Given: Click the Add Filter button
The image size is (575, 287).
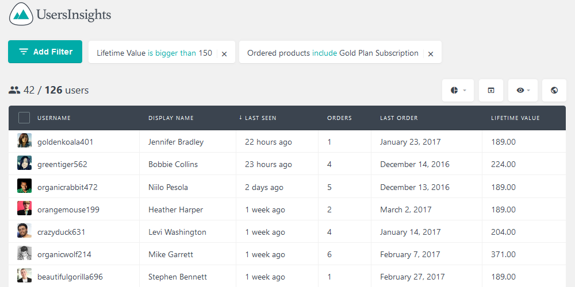Looking at the screenshot, I should tap(45, 52).
